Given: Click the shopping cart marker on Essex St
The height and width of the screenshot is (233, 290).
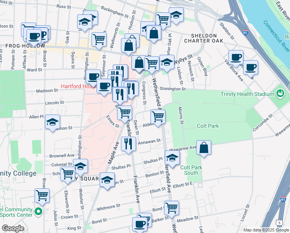Looking at the screenshot, I should (x=124, y=113).
